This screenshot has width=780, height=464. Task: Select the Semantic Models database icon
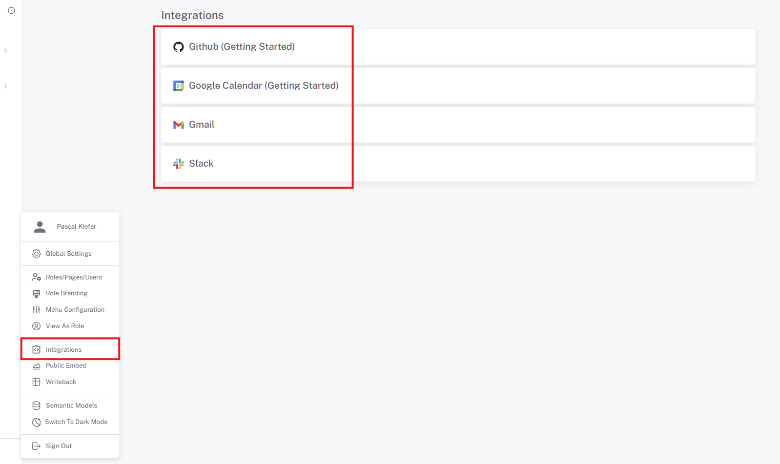[x=36, y=405]
